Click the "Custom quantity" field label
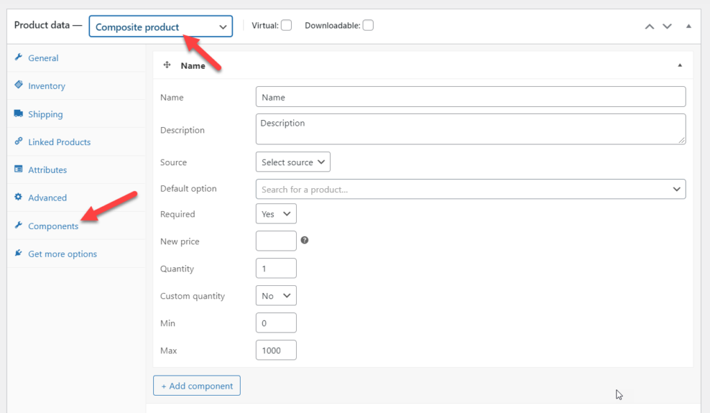 [x=193, y=296]
